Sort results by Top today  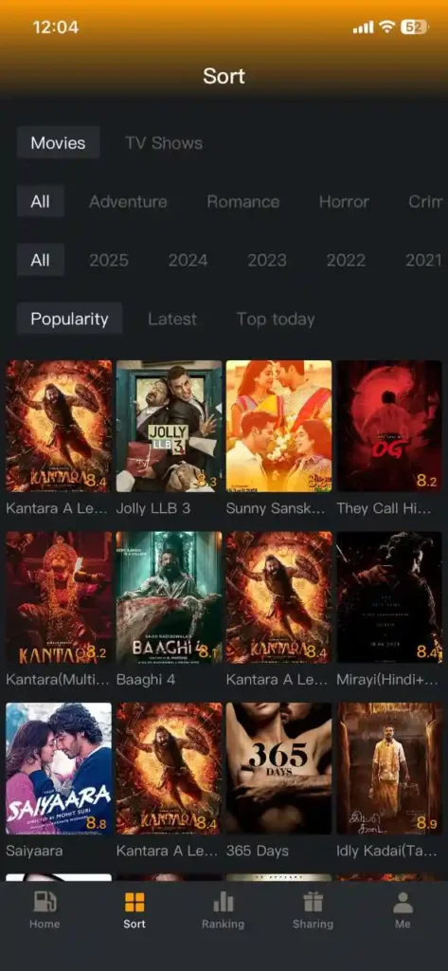click(x=276, y=319)
